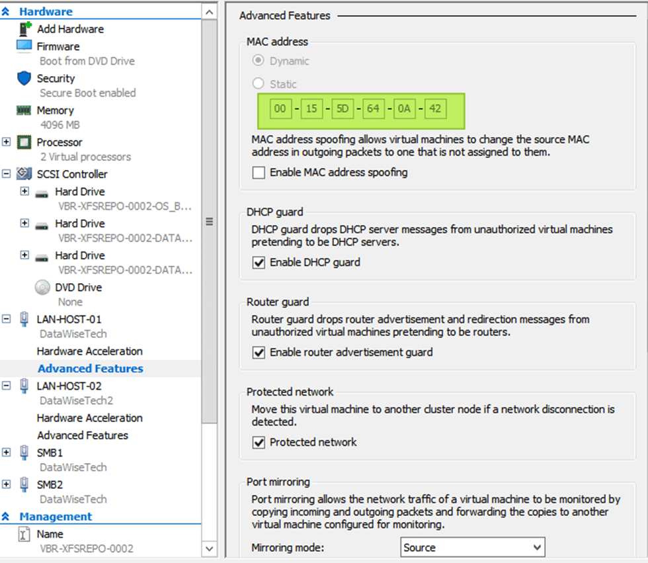
Task: Click the Security shield icon
Action: tap(24, 77)
